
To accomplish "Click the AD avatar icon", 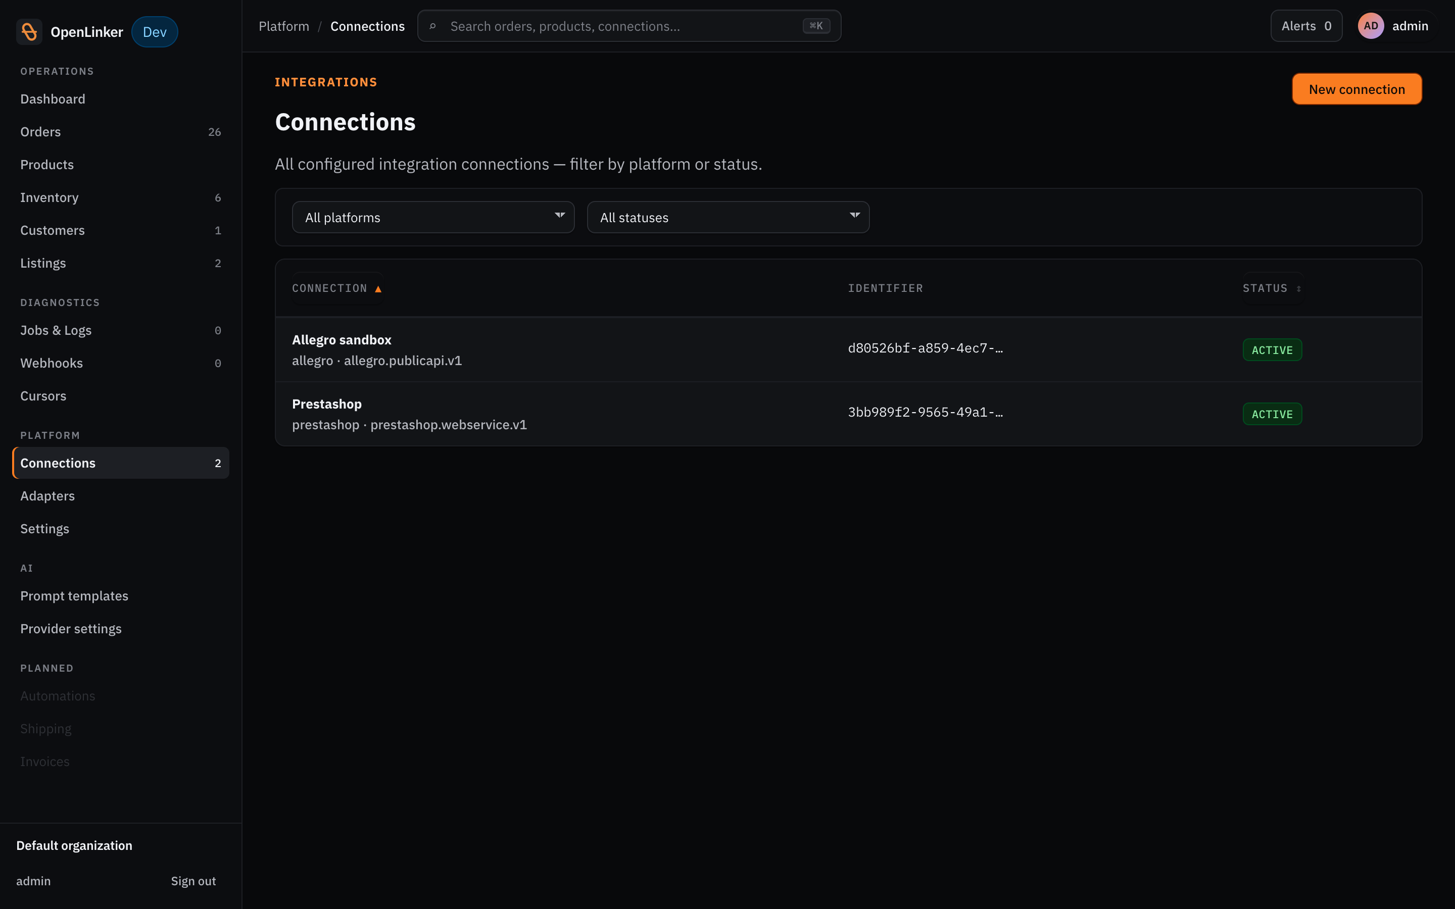I will 1370,26.
